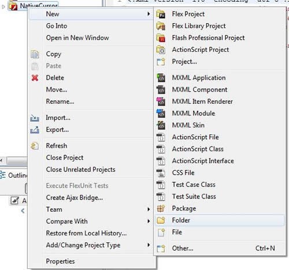Click the Project... wizard icon
289x270 pixels.
click(x=161, y=62)
